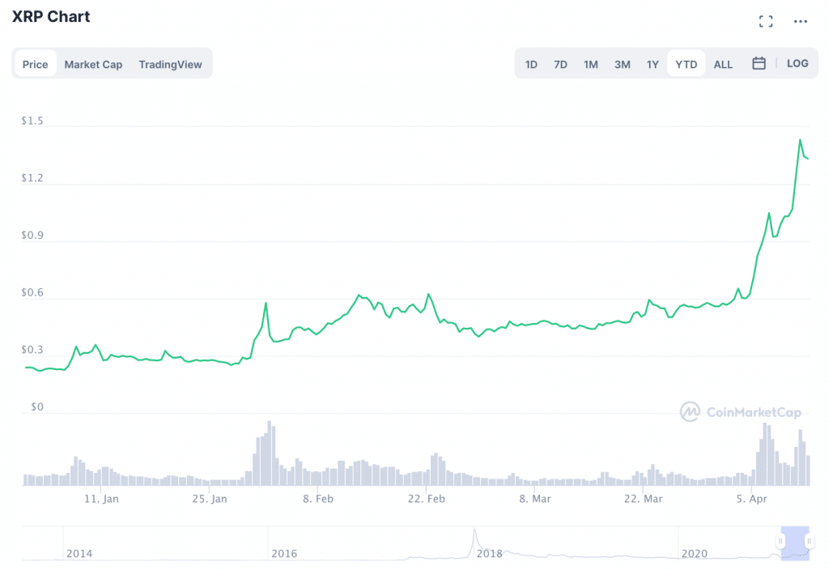The image size is (829, 570).
Task: Enter fullscreen chart view
Action: tap(765, 22)
